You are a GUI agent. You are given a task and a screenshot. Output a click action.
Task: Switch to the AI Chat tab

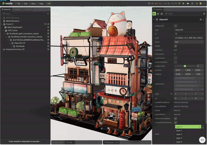click(28, 9)
